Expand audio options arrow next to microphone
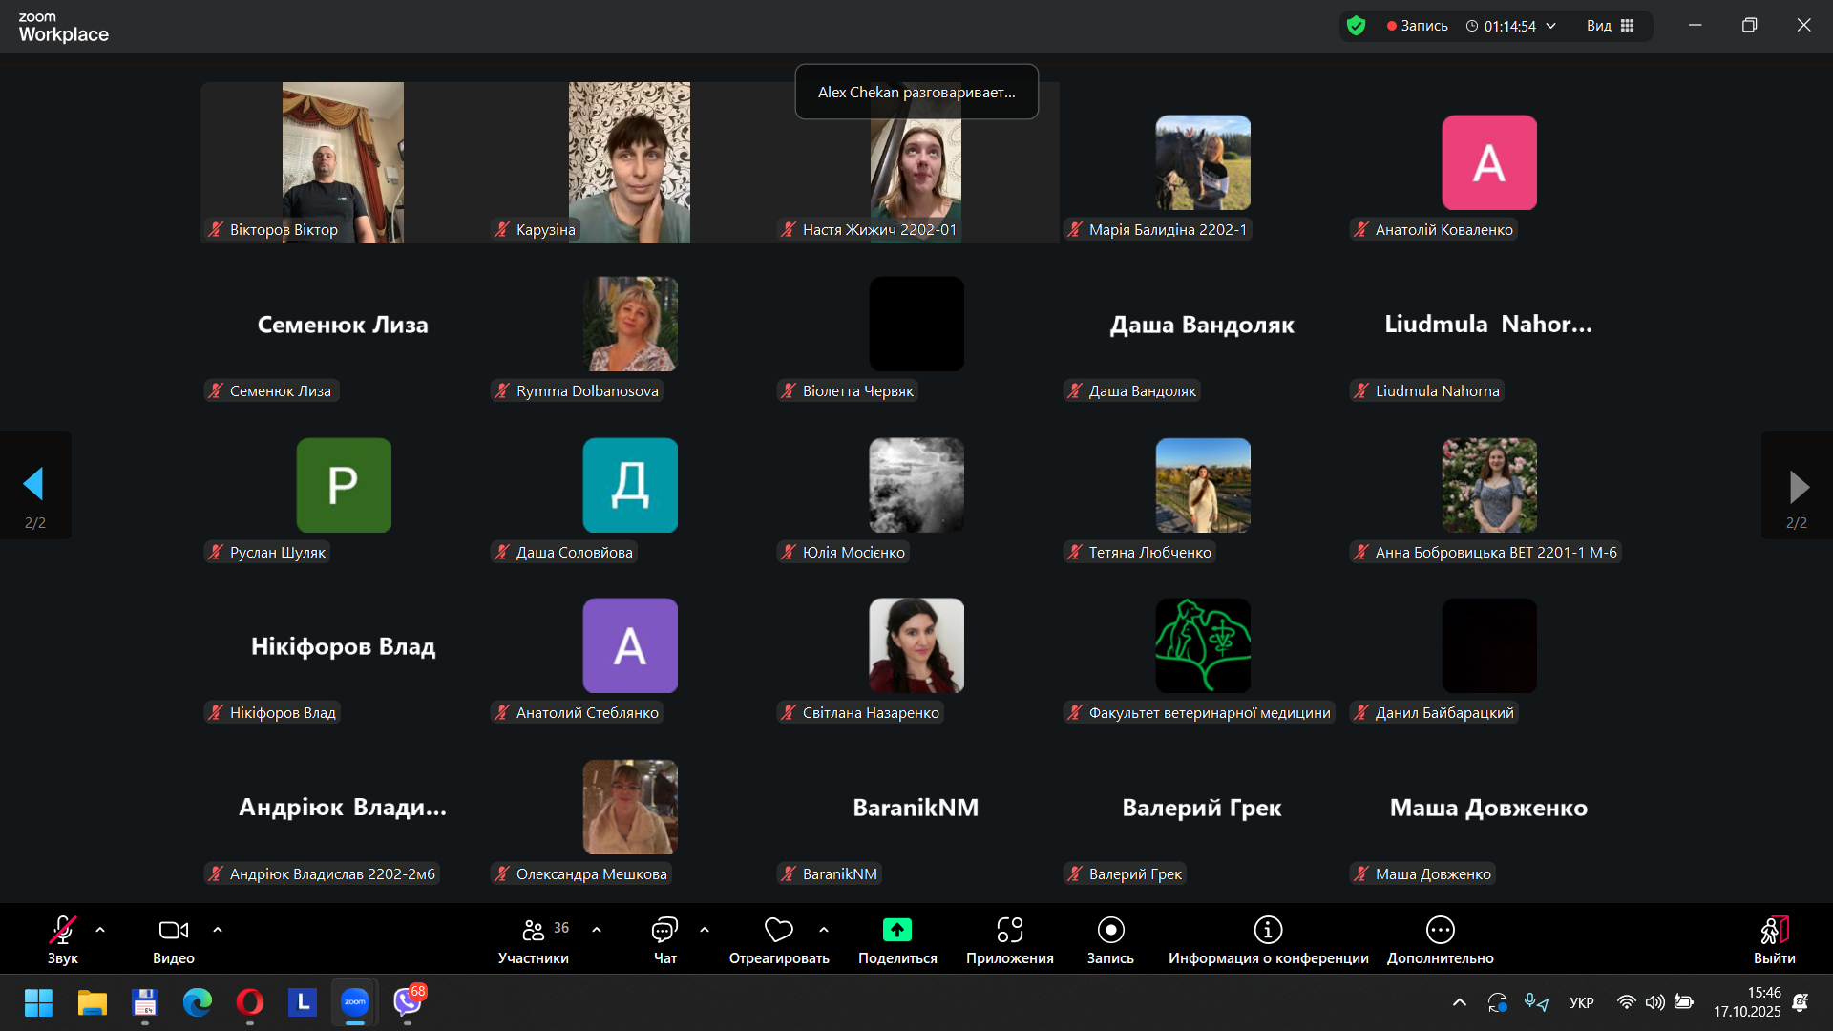This screenshot has width=1833, height=1031. click(x=100, y=929)
